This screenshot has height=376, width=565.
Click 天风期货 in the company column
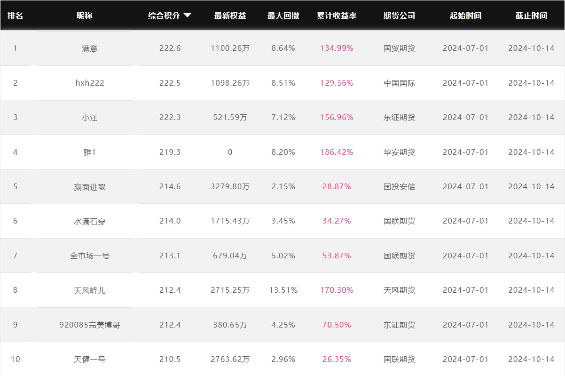coord(399,290)
